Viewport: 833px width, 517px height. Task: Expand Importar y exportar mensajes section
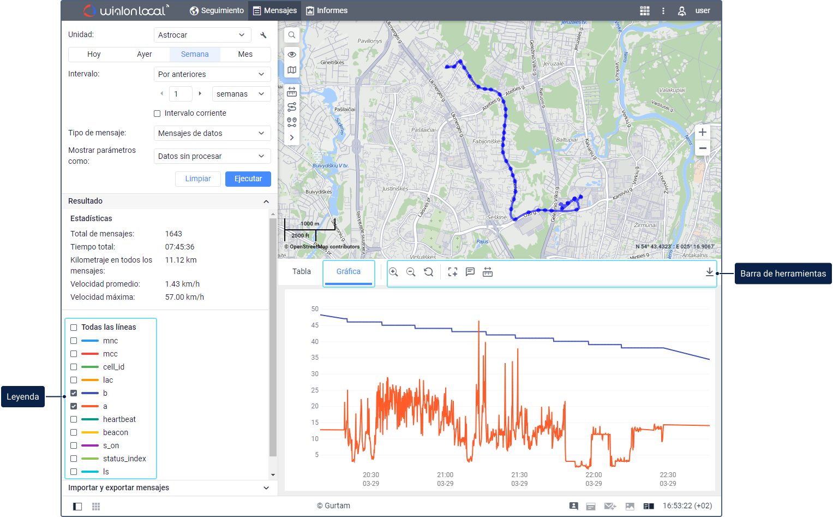click(169, 488)
